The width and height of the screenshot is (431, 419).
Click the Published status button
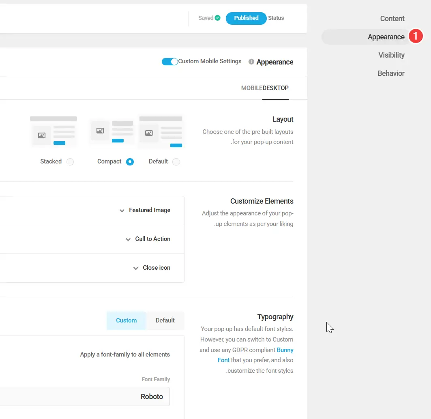pos(246,18)
